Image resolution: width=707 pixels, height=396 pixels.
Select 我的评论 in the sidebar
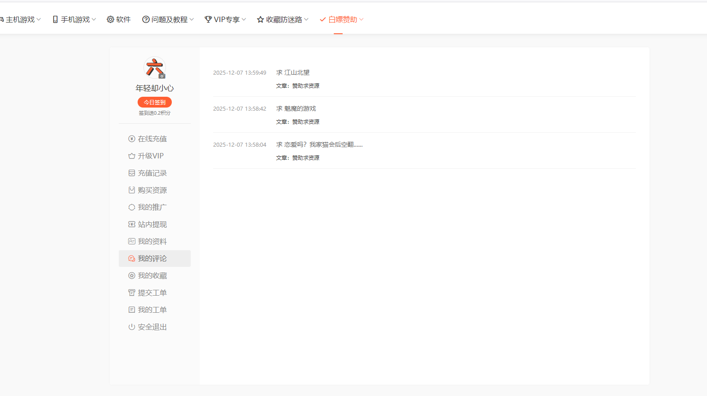click(x=152, y=259)
